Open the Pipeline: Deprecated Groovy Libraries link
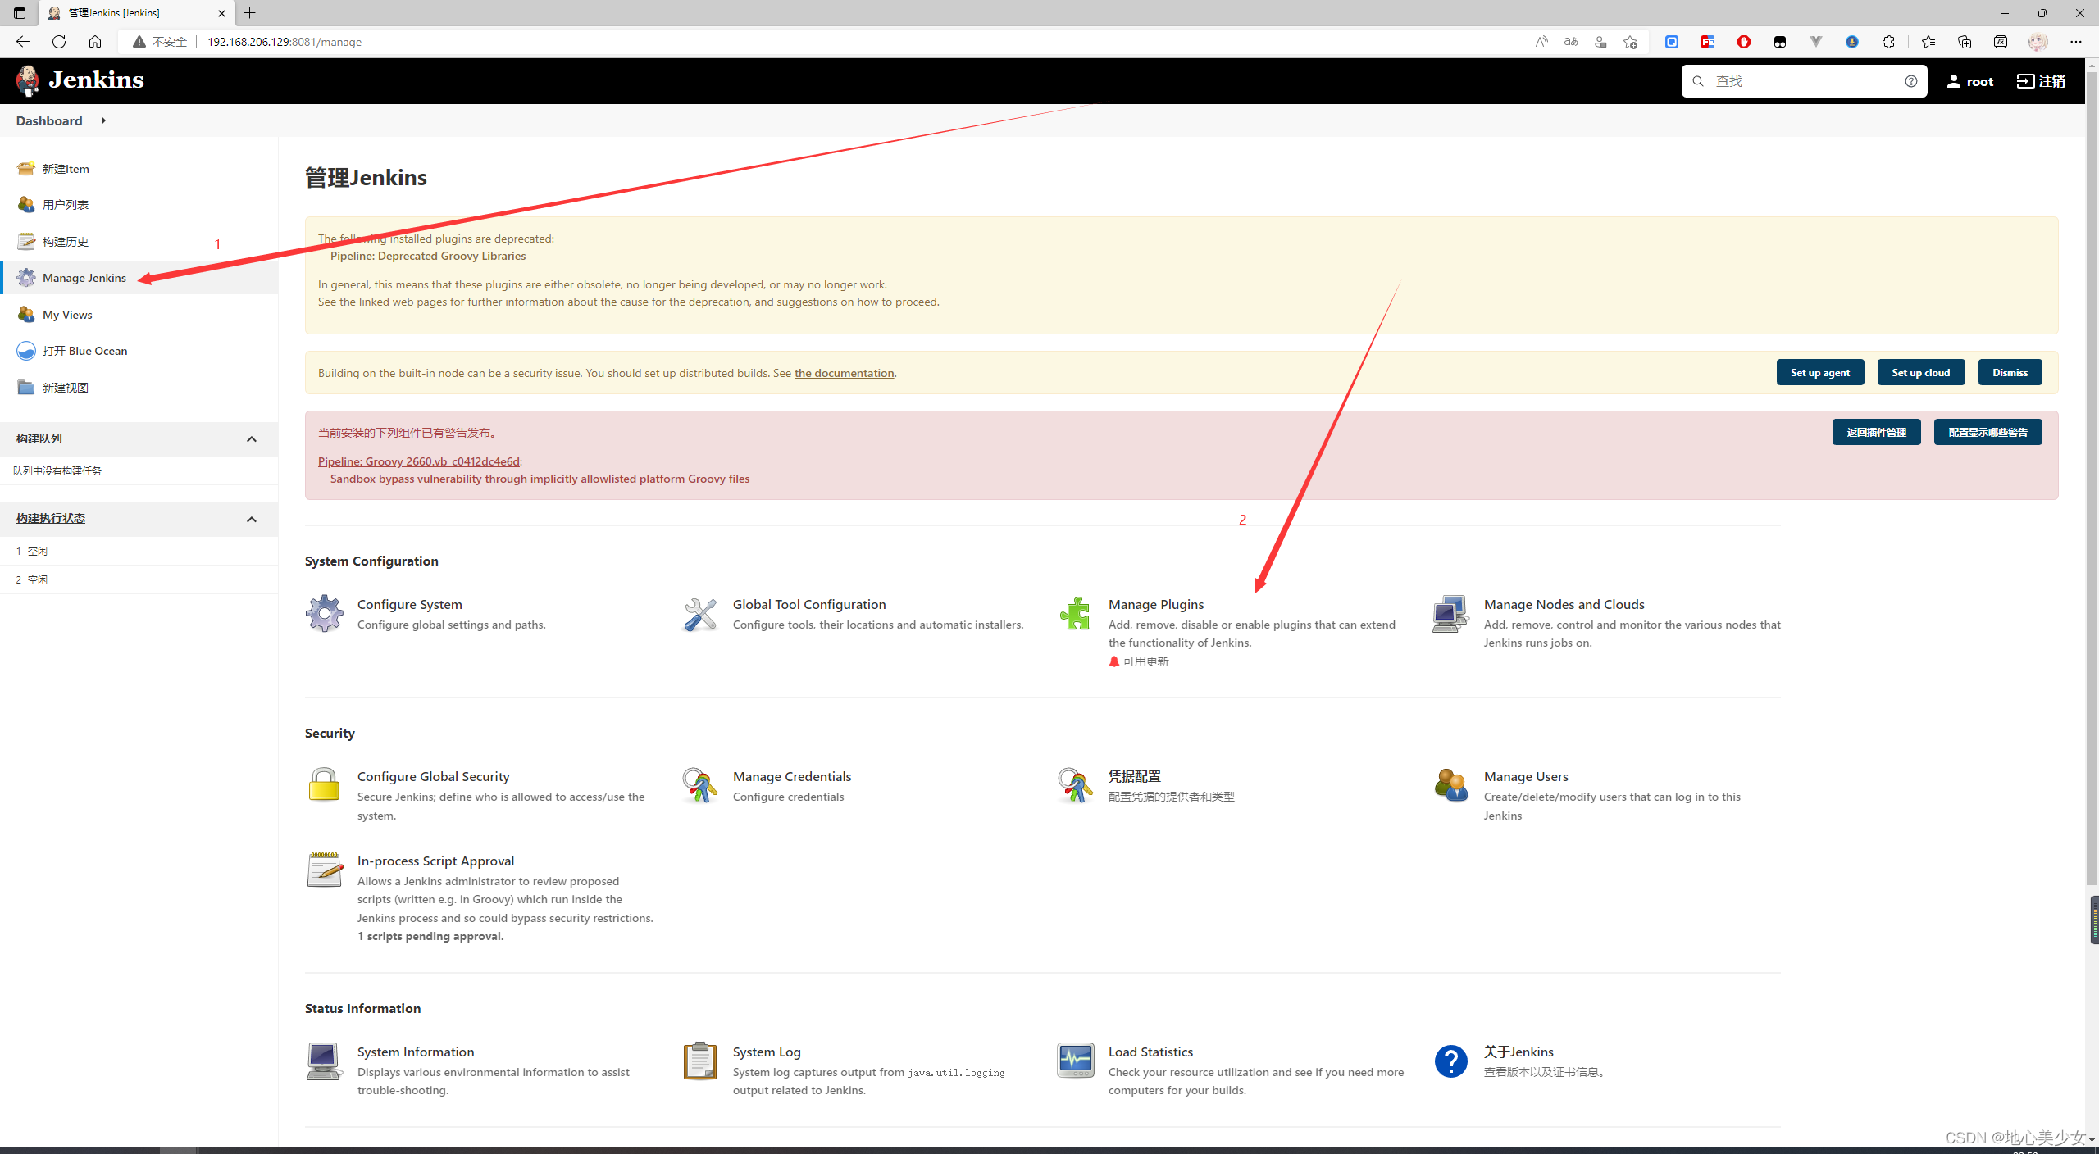The image size is (2099, 1154). point(428,256)
